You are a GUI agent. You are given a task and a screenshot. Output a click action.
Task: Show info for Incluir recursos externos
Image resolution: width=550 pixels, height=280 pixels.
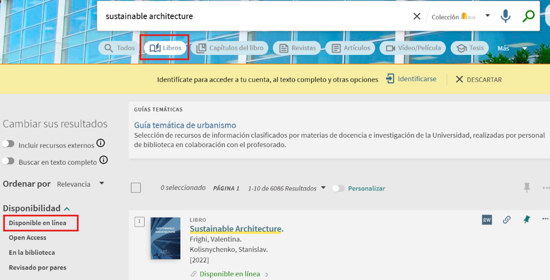pyautogui.click(x=101, y=143)
